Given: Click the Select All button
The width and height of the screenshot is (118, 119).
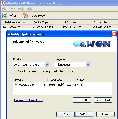Looking at the screenshot, I should click(82, 100).
